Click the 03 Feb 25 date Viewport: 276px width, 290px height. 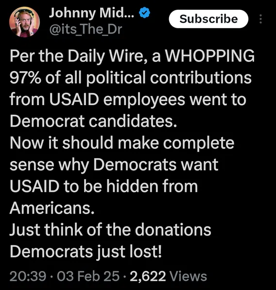(88, 276)
